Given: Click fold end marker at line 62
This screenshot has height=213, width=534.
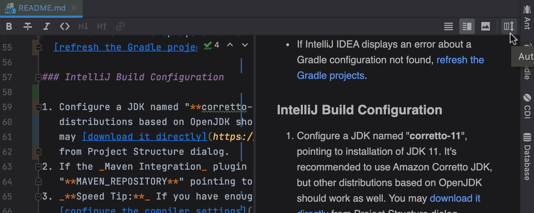Looking at the screenshot, I should [38, 152].
